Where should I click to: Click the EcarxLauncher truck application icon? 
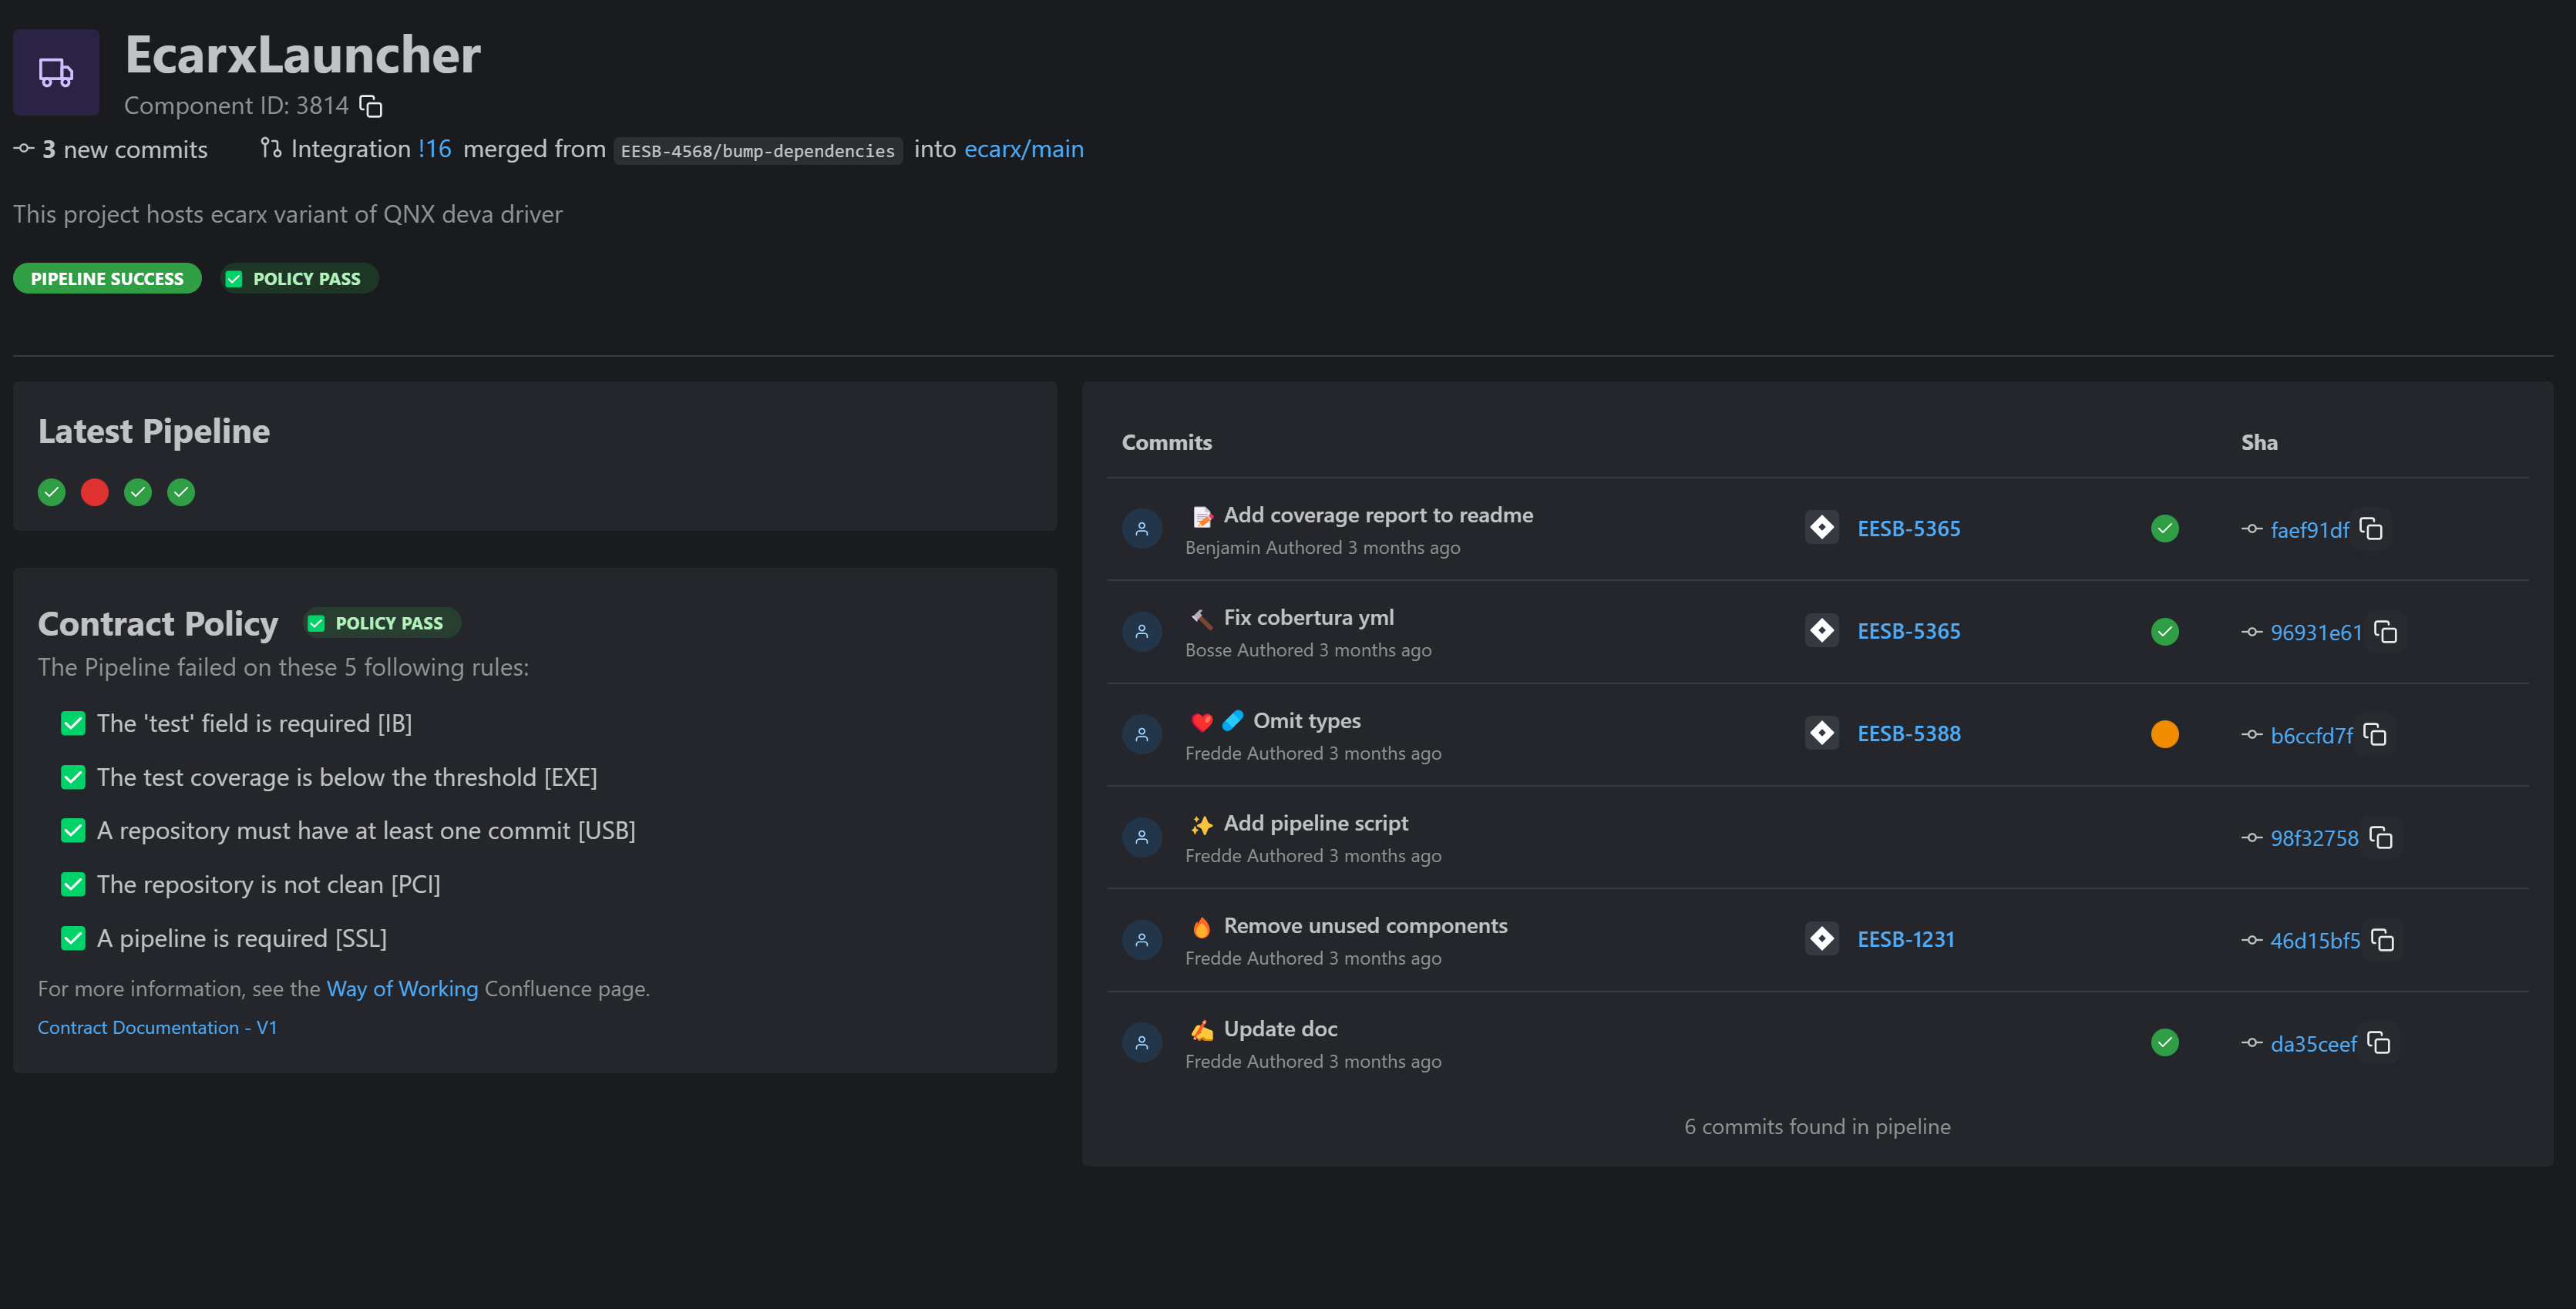click(55, 71)
